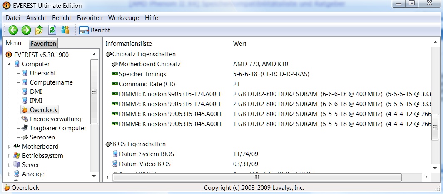Collapse the Computer tree node

(9, 64)
